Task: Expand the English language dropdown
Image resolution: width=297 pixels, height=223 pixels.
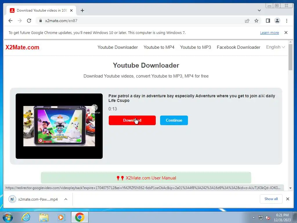Action: (x=276, y=47)
